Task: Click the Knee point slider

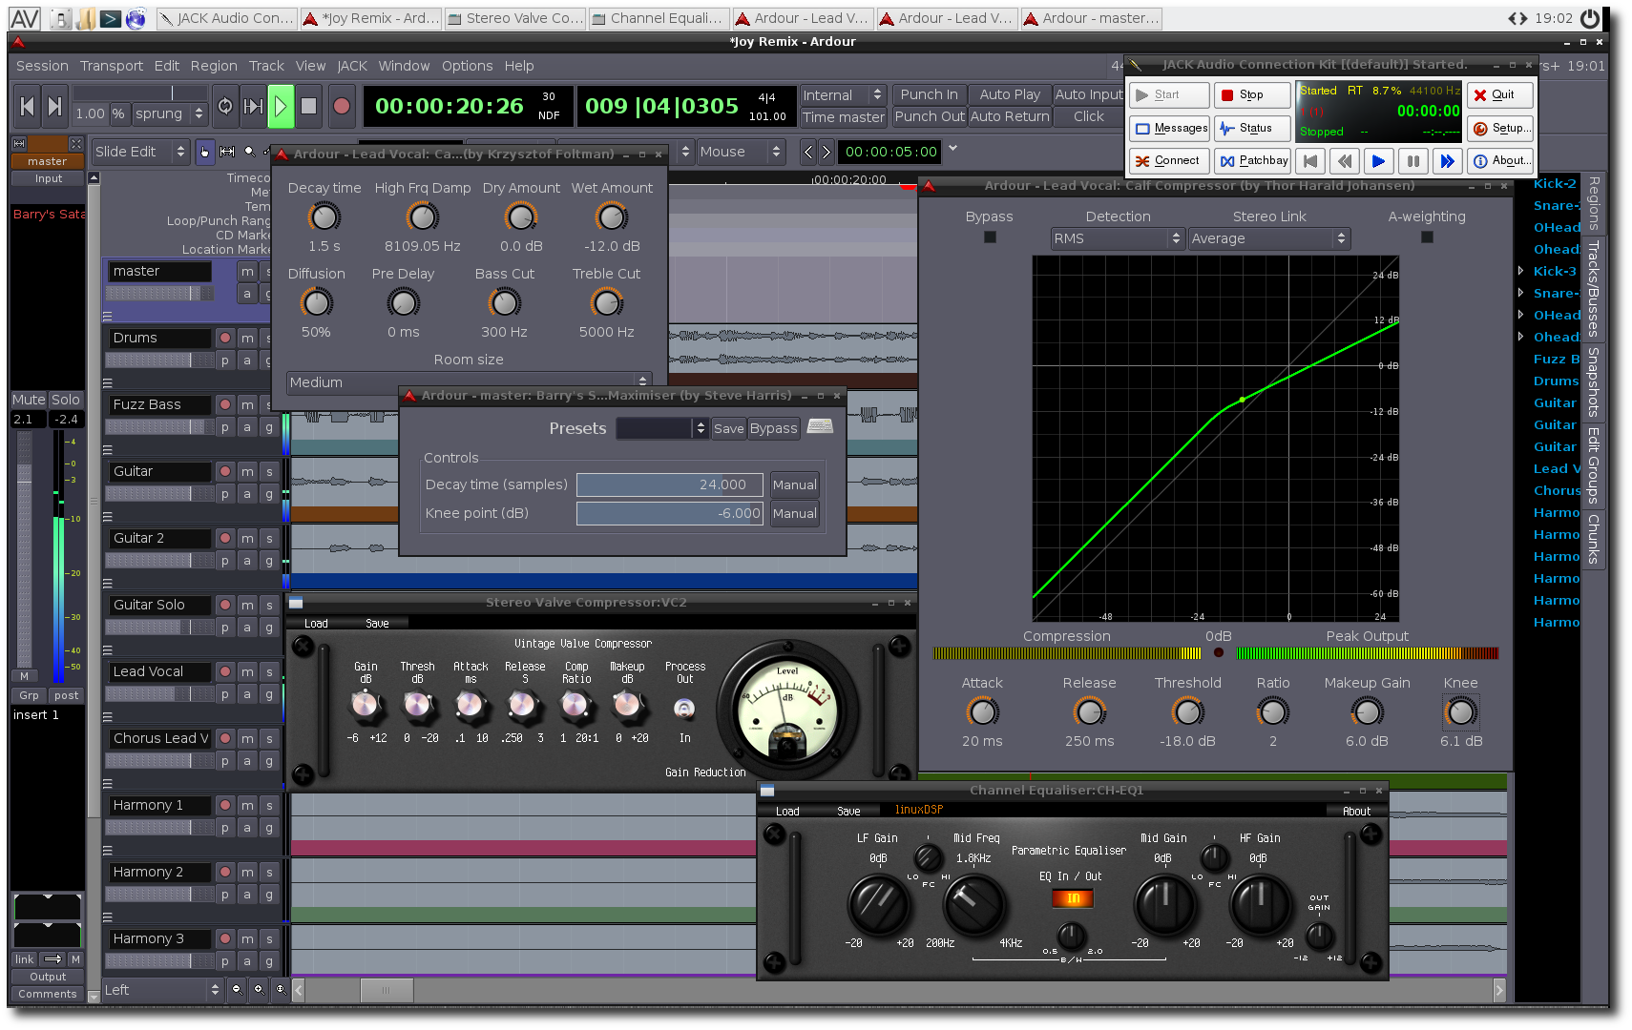Action: (669, 513)
